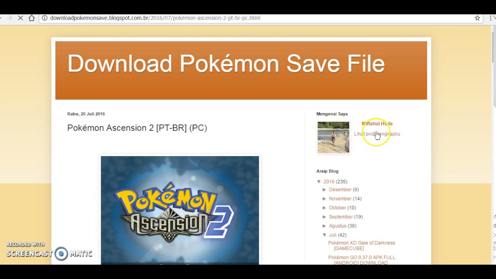Screen dimensions: 496x279
Task: Open the Desember archive month
Action: pyautogui.click(x=340, y=189)
